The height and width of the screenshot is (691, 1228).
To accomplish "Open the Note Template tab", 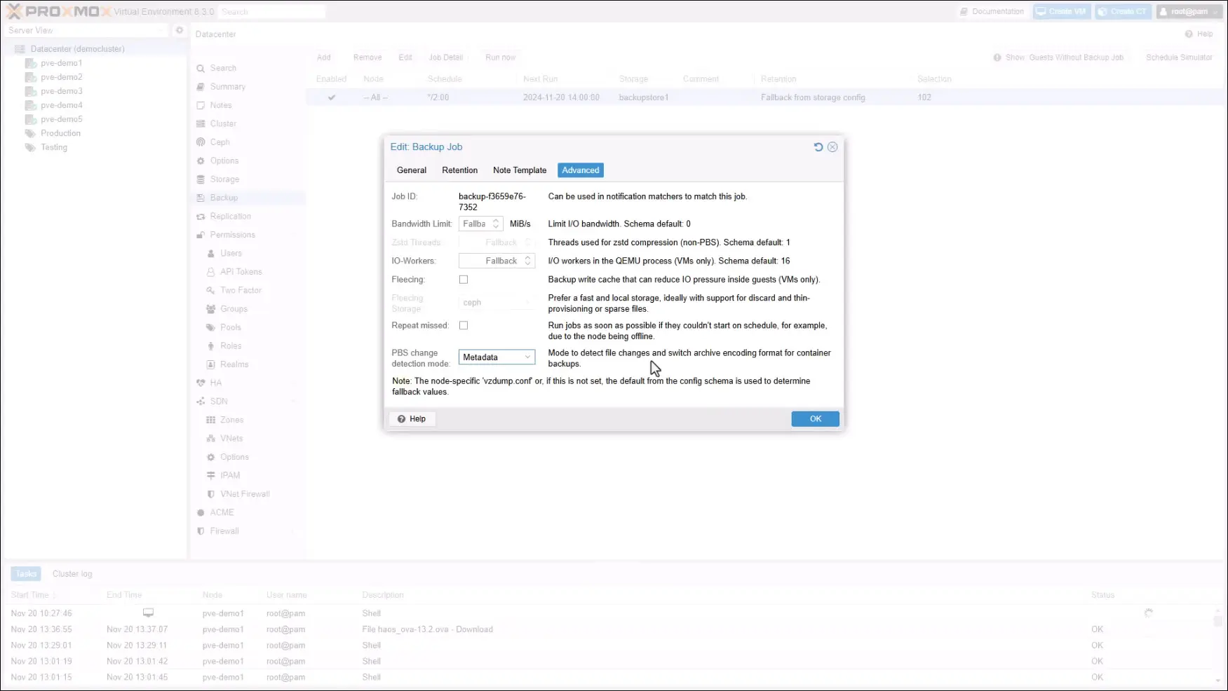I will [520, 170].
